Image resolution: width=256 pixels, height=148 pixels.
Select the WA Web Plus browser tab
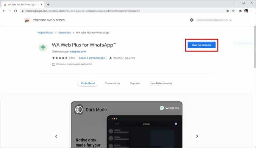(23, 4)
